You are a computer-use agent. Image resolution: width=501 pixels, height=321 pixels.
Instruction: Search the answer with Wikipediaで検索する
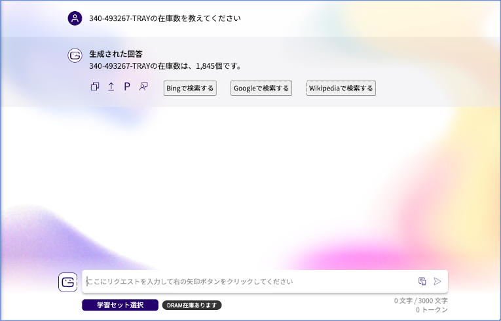341,88
